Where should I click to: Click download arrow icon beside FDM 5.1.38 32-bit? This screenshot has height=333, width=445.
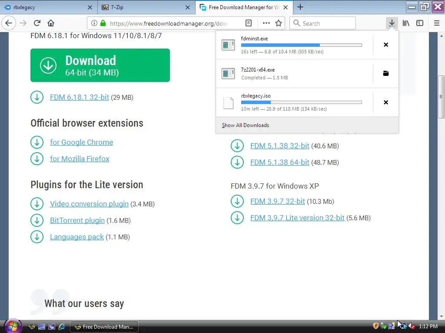click(x=237, y=146)
